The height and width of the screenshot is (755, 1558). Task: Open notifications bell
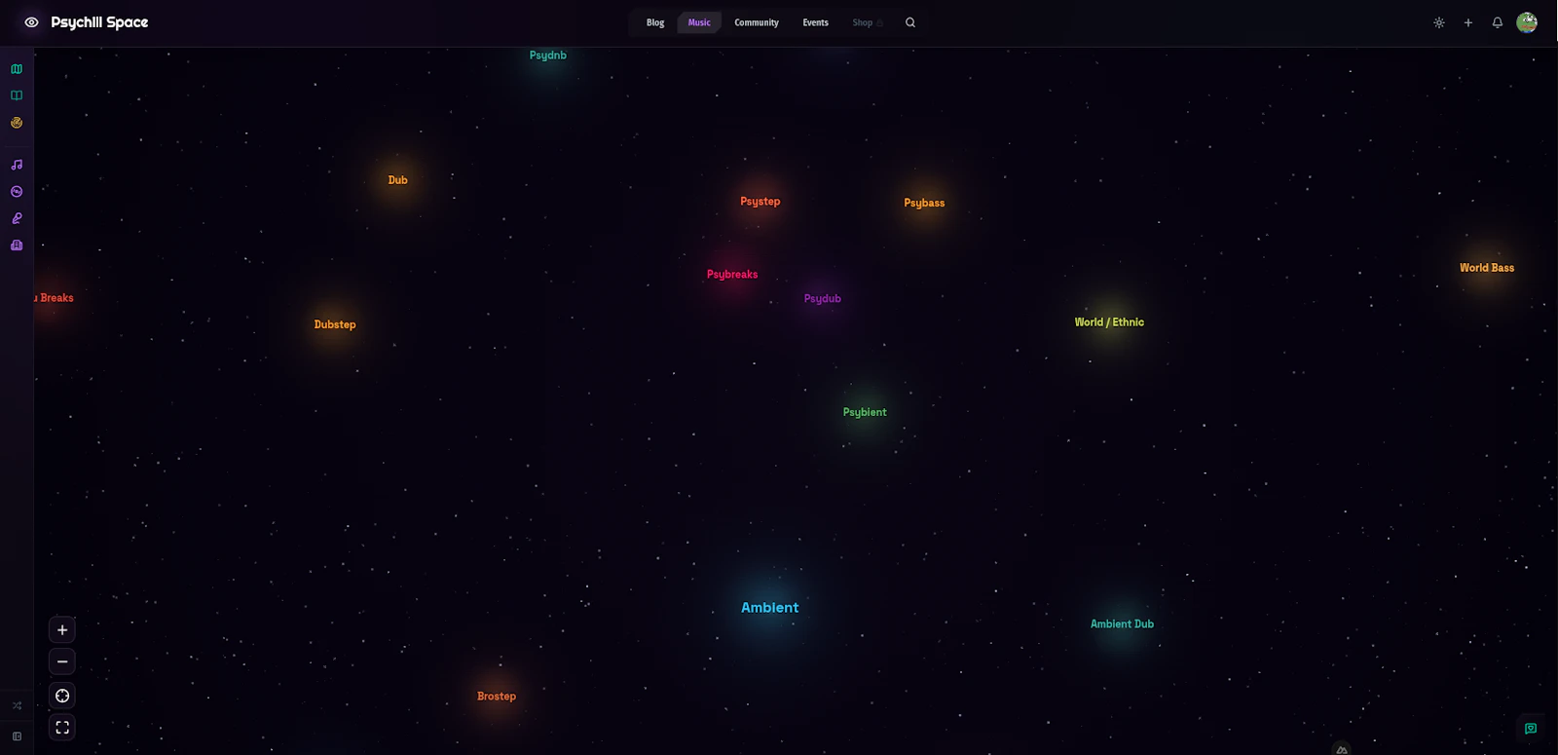click(x=1498, y=22)
